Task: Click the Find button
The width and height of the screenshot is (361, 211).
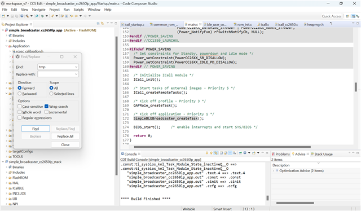Action: [36, 129]
